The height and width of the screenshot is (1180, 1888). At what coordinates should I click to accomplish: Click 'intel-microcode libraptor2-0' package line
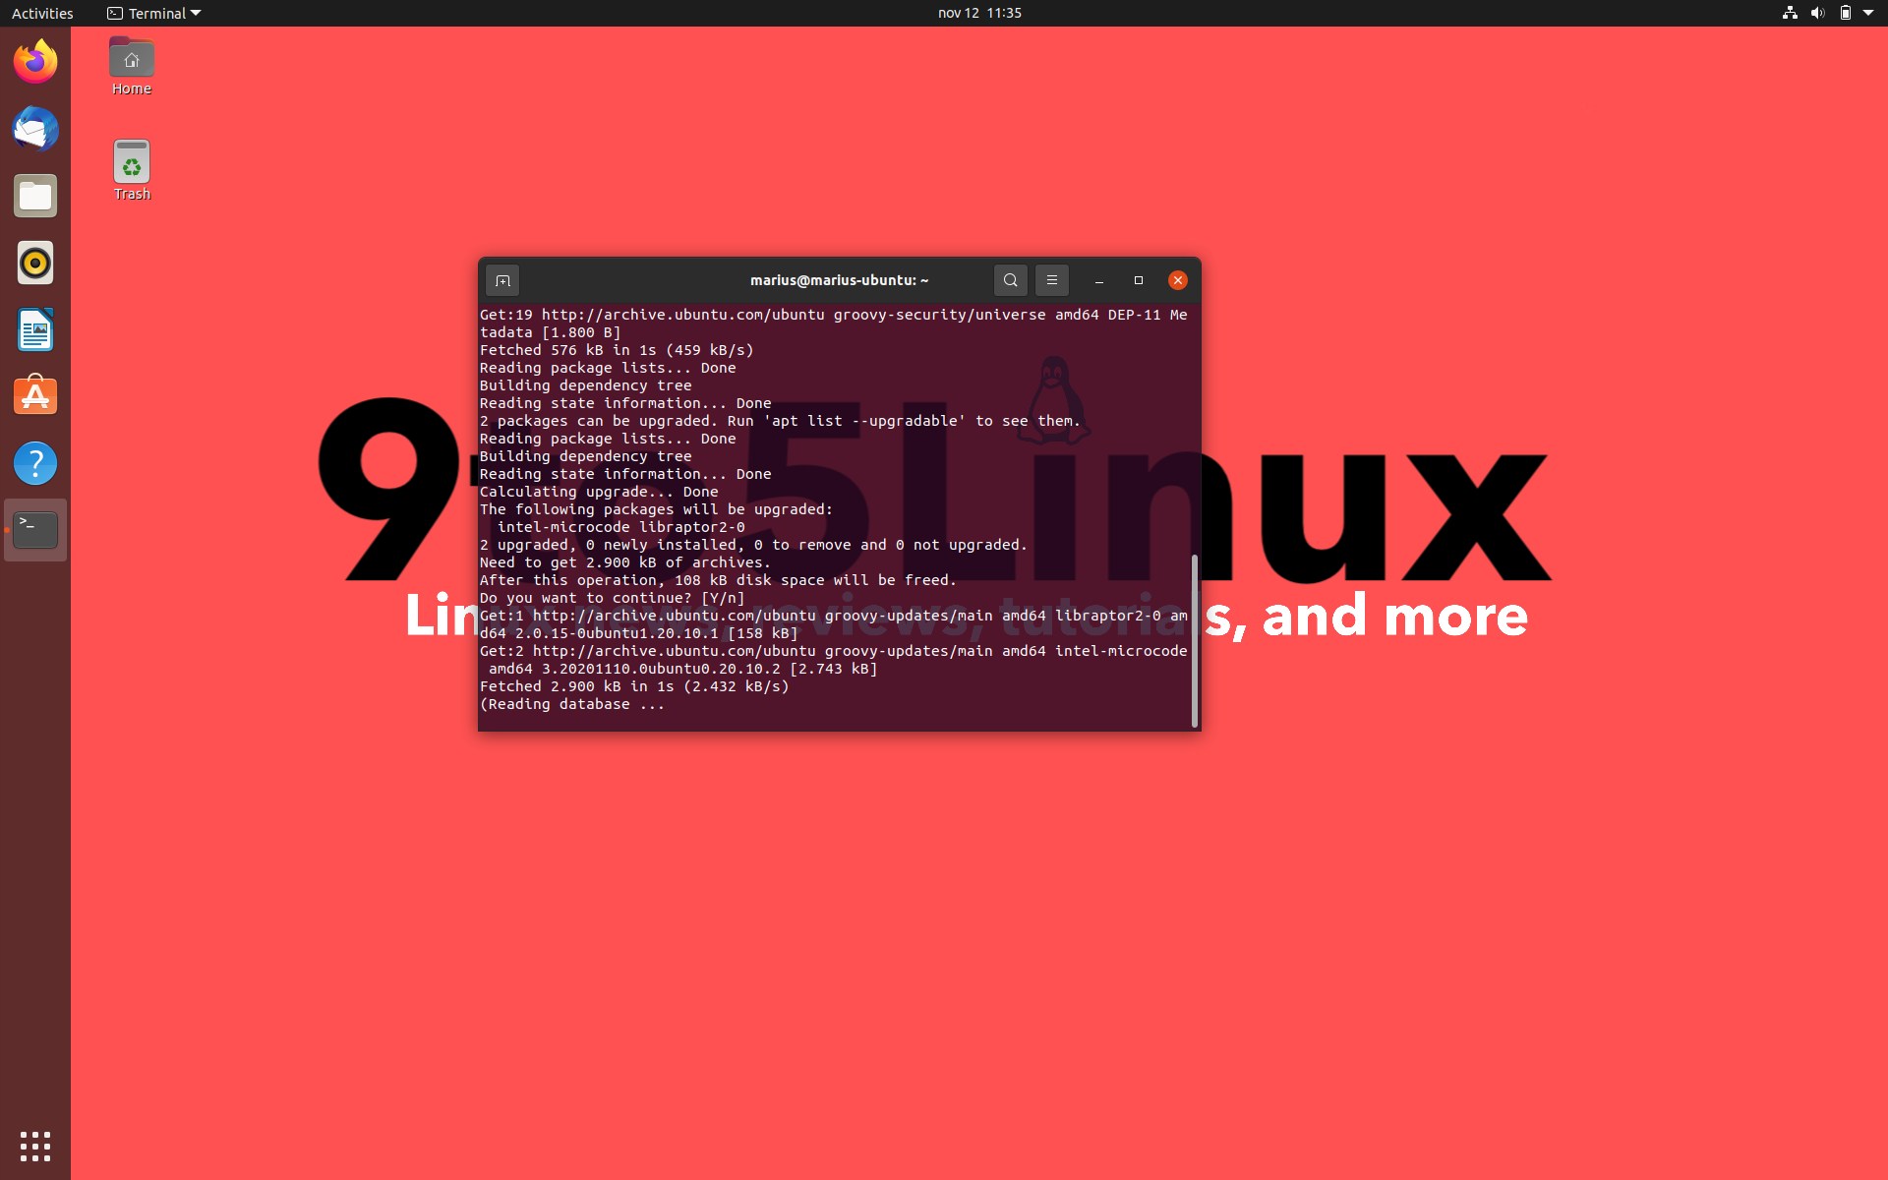621,527
